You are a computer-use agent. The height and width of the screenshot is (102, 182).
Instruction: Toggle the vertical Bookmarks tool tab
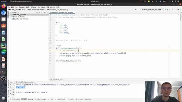8,84
